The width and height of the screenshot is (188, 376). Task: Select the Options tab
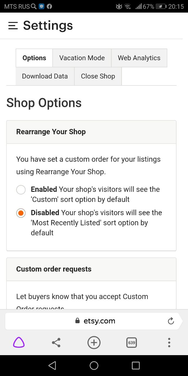click(34, 58)
